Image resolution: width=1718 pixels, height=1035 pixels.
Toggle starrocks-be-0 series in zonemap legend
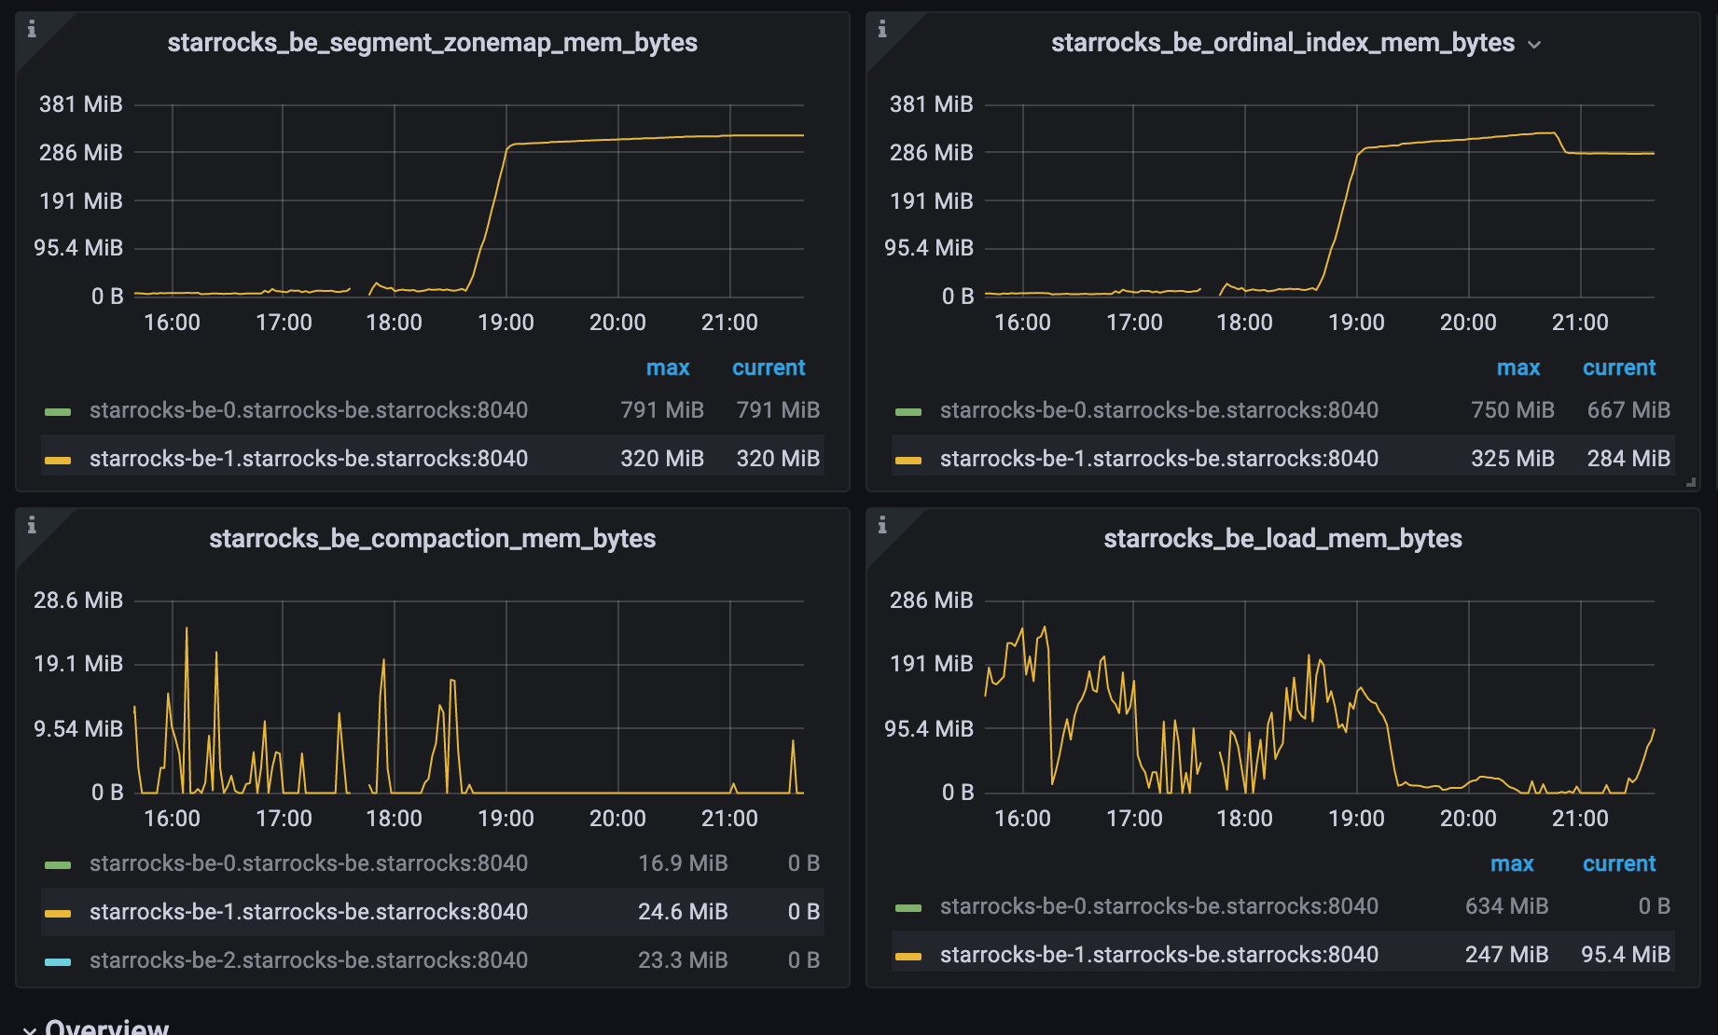point(309,410)
